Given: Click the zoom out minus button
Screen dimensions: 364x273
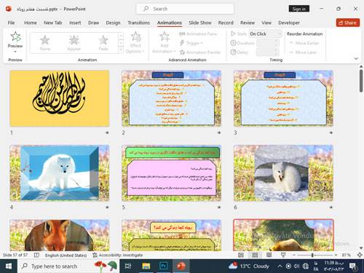Looking at the screenshot, I should coord(294,255).
